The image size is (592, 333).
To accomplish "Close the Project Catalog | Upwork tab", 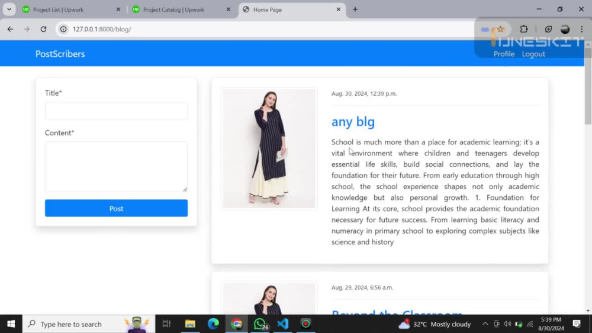I will pyautogui.click(x=229, y=9).
